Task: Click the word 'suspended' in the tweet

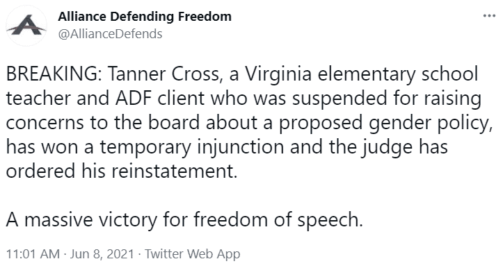Action: click(339, 99)
